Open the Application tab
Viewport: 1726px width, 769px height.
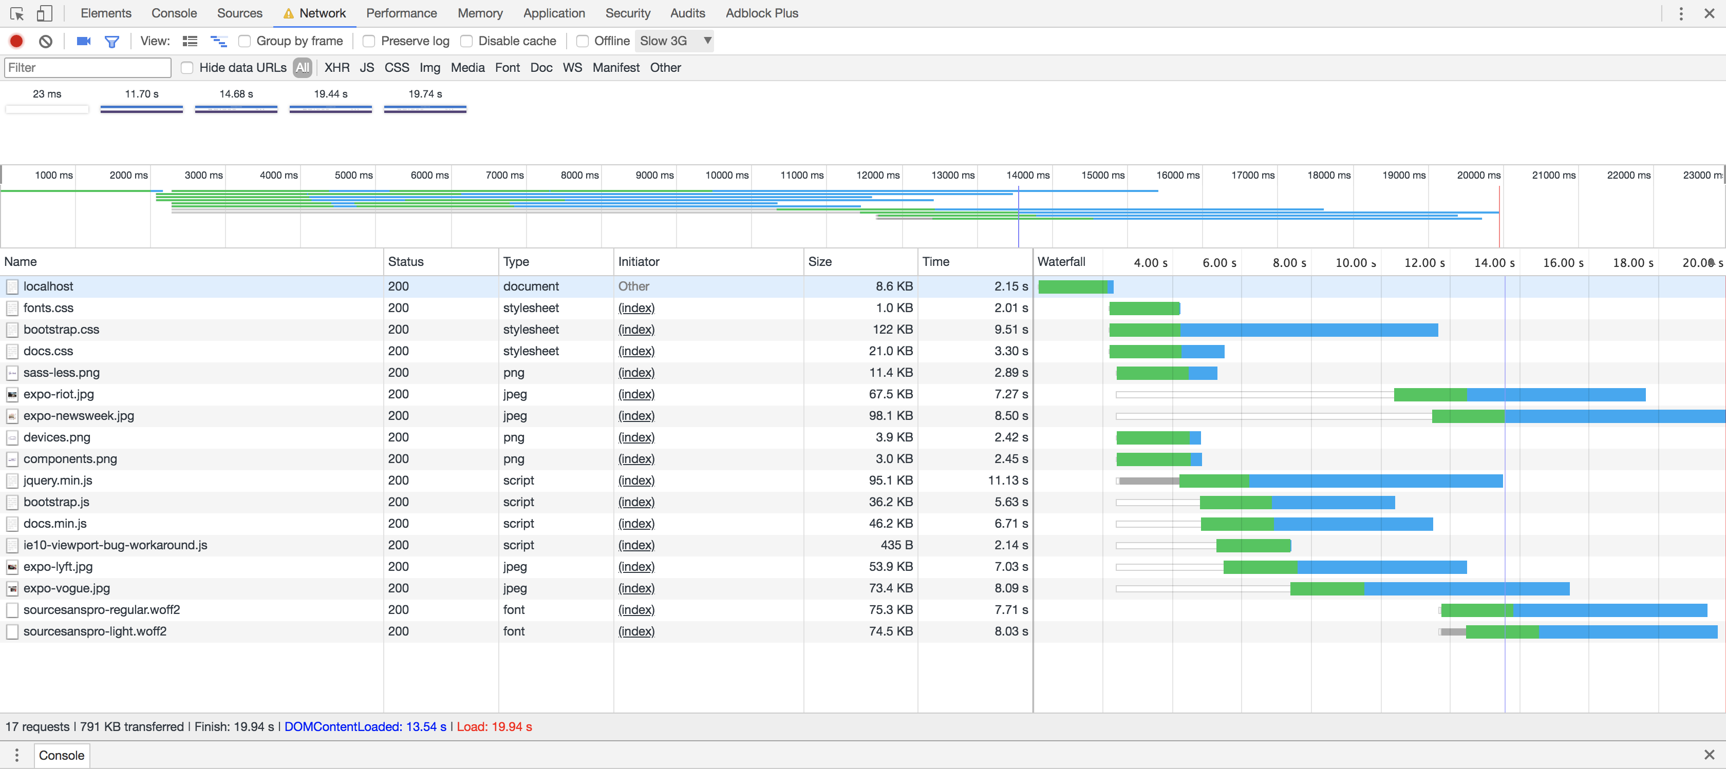pyautogui.click(x=553, y=13)
